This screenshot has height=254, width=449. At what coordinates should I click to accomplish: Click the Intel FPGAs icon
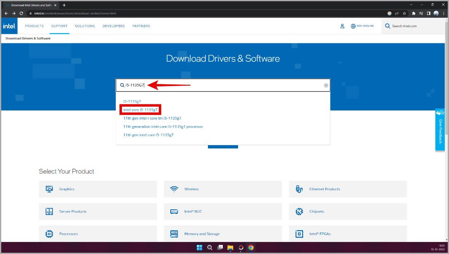click(299, 234)
